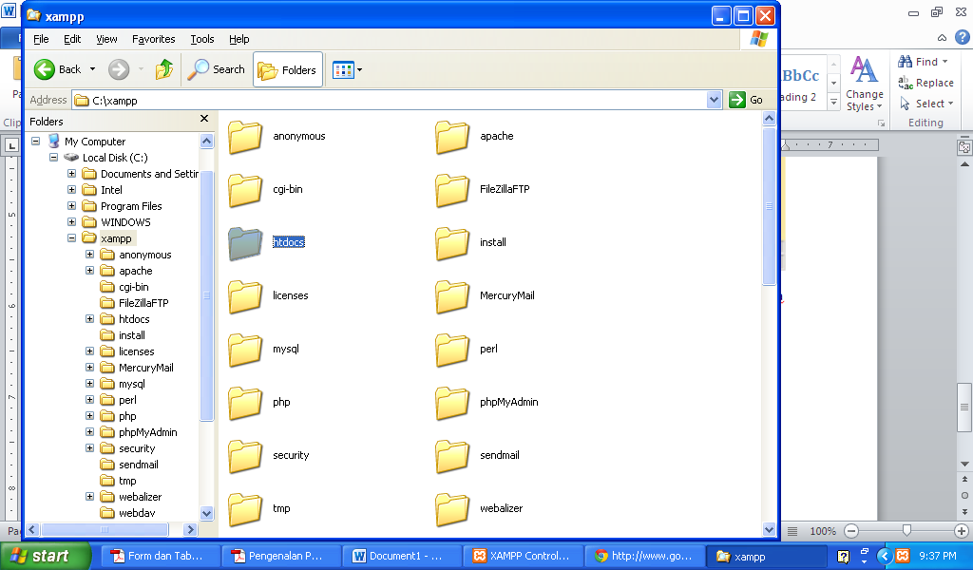Viewport: 973px width, 570px height.
Task: Click the green Back arrow icon
Action: tap(44, 69)
